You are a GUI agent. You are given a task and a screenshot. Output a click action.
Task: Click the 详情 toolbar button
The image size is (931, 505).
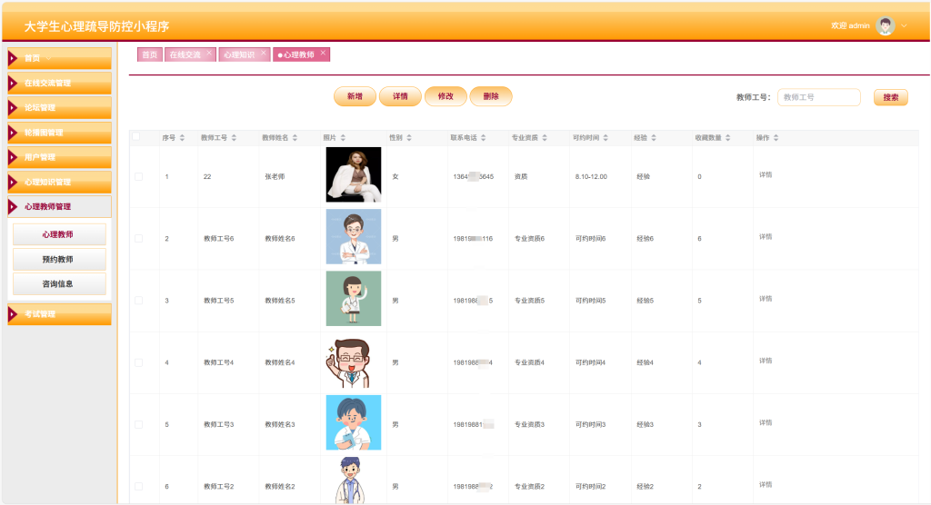[400, 96]
